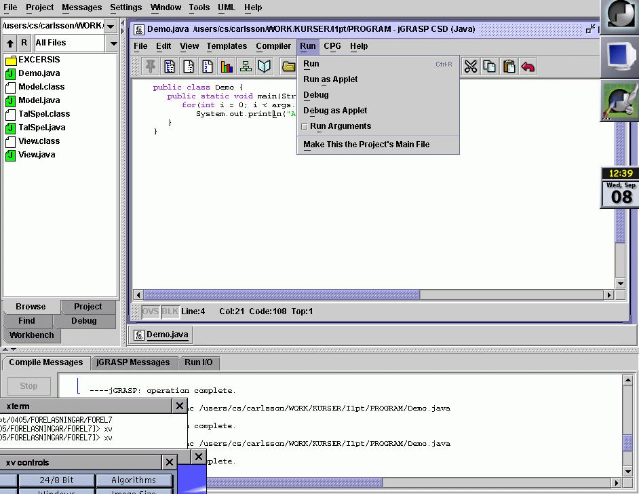The width and height of the screenshot is (639, 494).
Task: Switch to the Find tab
Action: pos(27,321)
